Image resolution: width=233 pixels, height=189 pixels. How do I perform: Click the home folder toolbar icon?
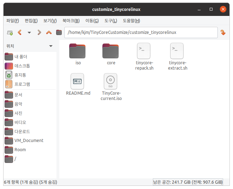59,33
